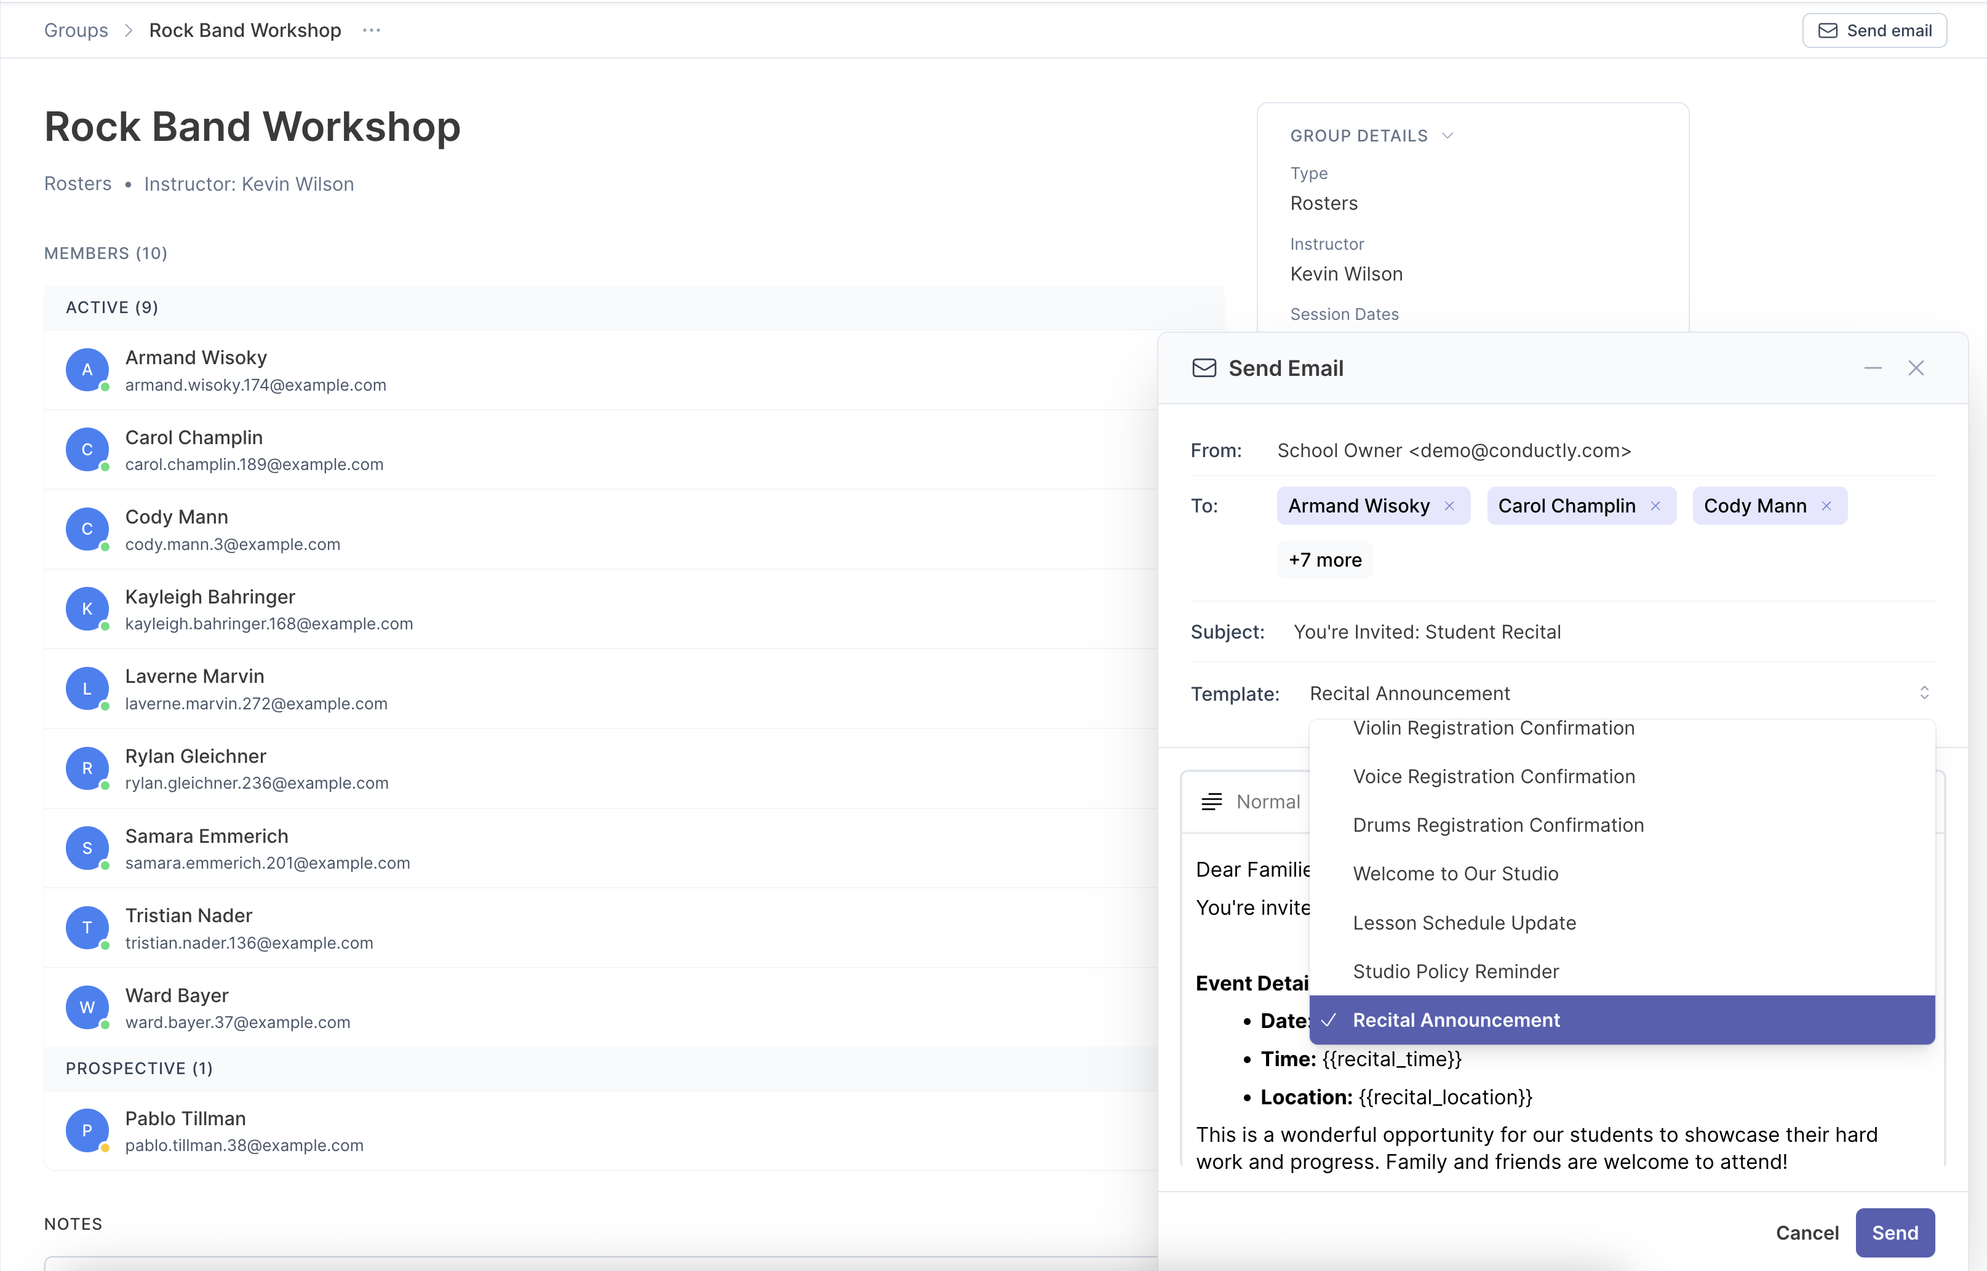1987x1271 pixels.
Task: Click the Subject field in the email composer
Action: click(x=1428, y=631)
